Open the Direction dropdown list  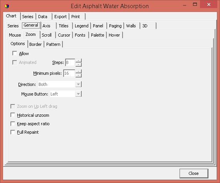click(78, 84)
